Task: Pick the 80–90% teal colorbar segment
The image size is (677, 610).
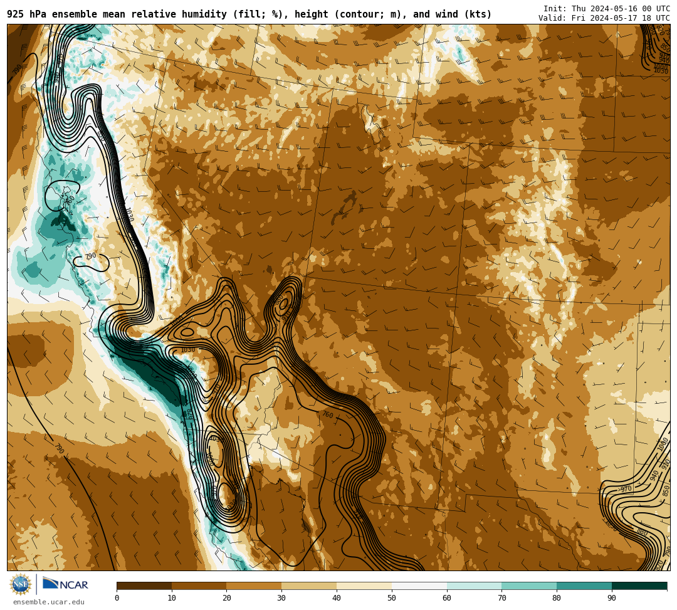Action: tap(584, 586)
